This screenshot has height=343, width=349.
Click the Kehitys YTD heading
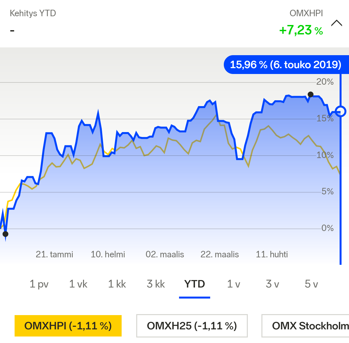(x=33, y=13)
